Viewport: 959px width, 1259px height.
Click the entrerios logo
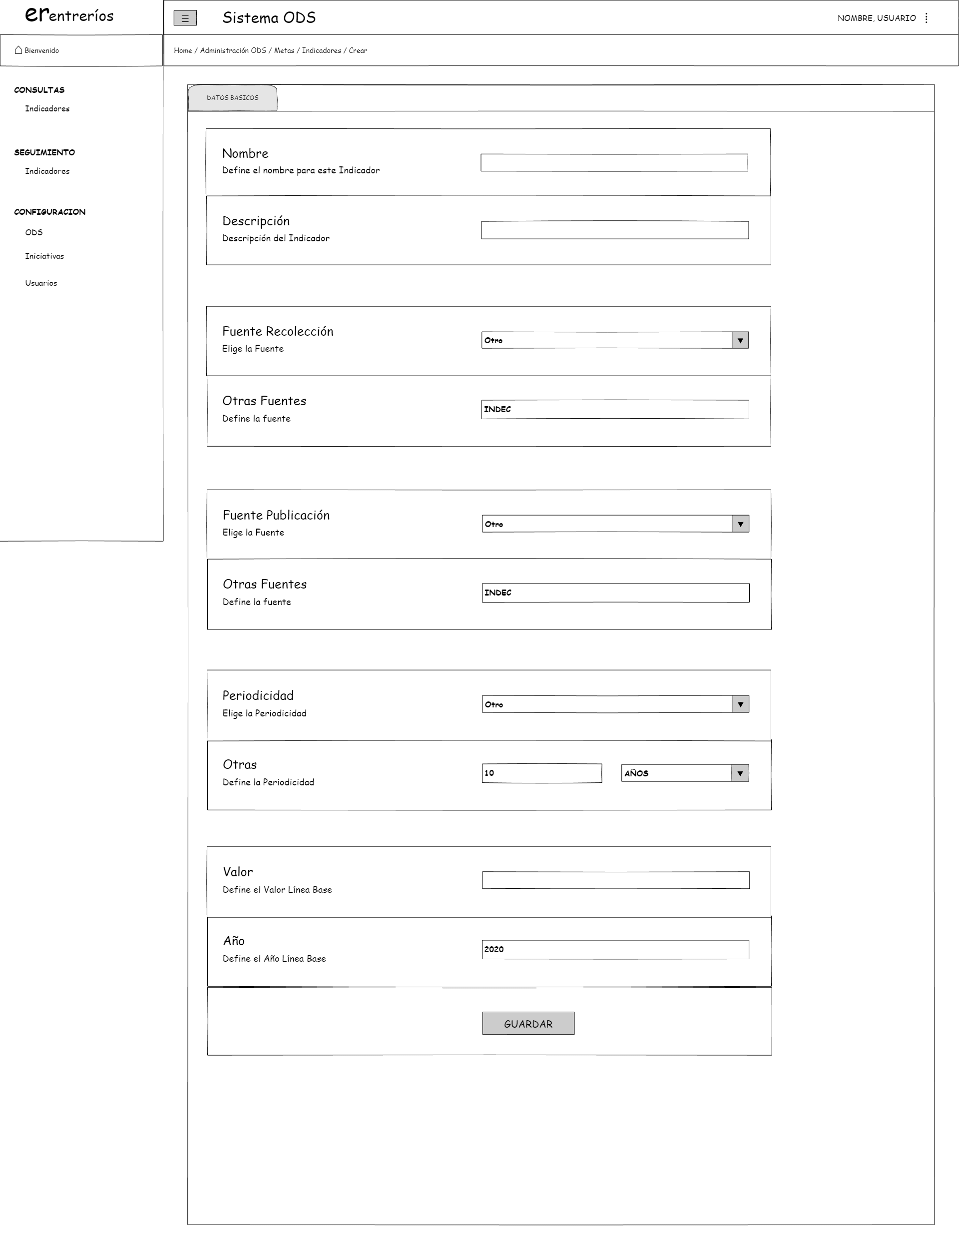point(69,15)
